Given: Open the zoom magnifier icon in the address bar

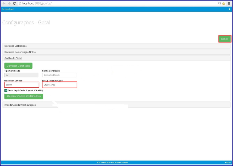Looking at the screenshot, I should [220, 3].
